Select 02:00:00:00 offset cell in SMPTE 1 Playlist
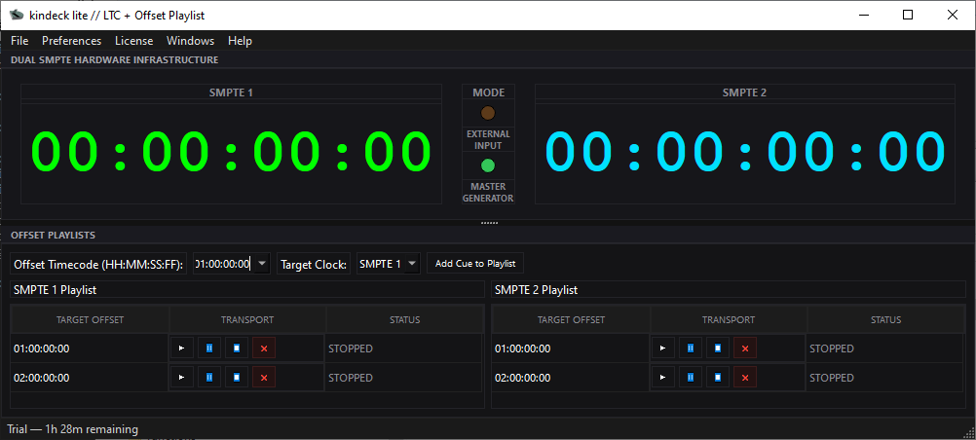The image size is (976, 440). 90,377
